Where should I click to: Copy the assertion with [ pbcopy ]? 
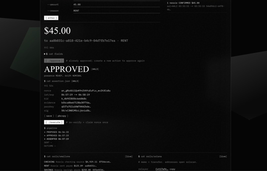tap(62, 116)
